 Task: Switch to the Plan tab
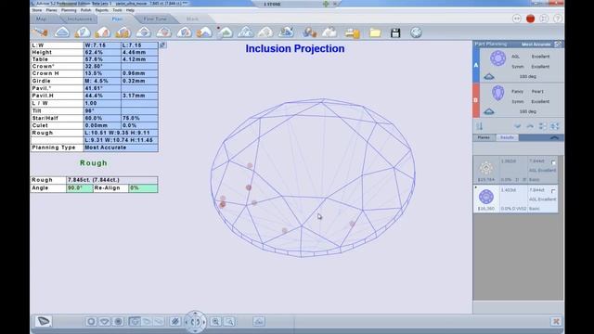point(117,19)
